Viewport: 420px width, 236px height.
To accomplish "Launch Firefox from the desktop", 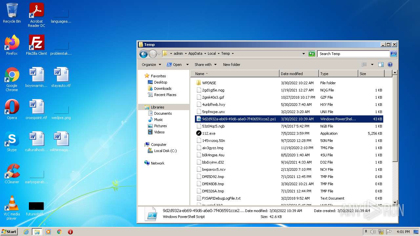I will 12,45.
